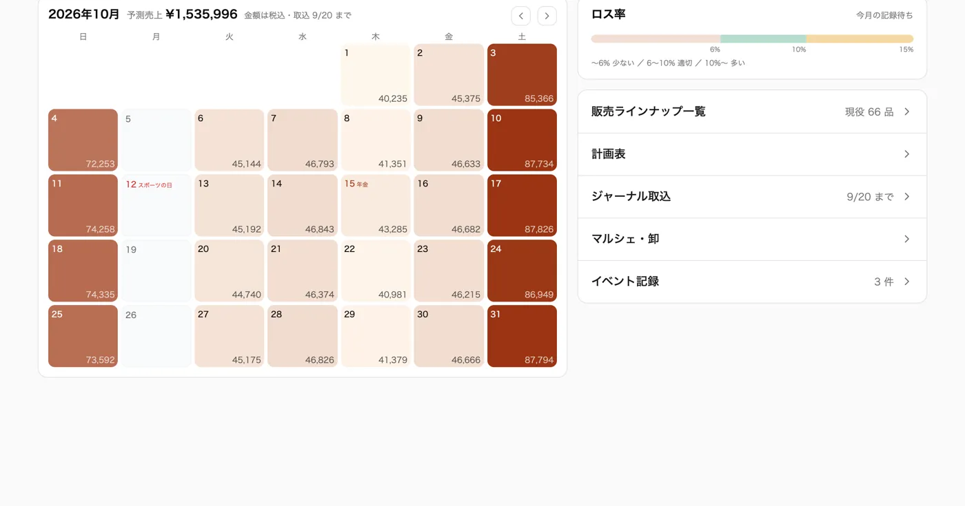
Task: Go to previous month with left chevron
Action: pos(520,16)
